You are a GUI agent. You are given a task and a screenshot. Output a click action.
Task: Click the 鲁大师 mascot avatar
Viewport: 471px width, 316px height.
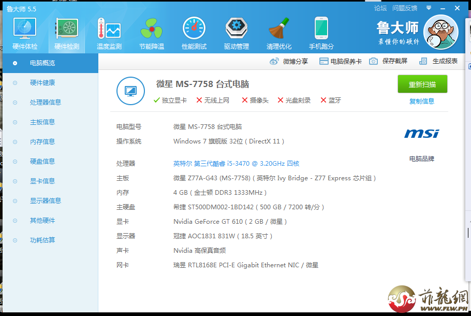coord(440,32)
